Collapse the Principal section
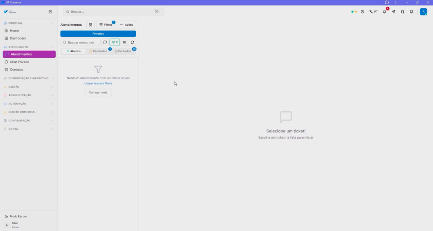This screenshot has height=231, width=433. pyautogui.click(x=29, y=23)
